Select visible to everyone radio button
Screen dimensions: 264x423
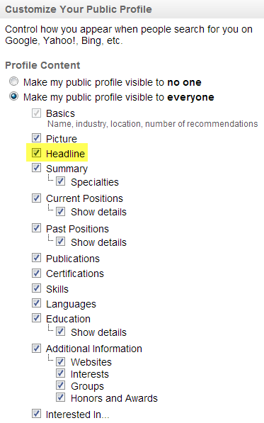(x=13, y=96)
